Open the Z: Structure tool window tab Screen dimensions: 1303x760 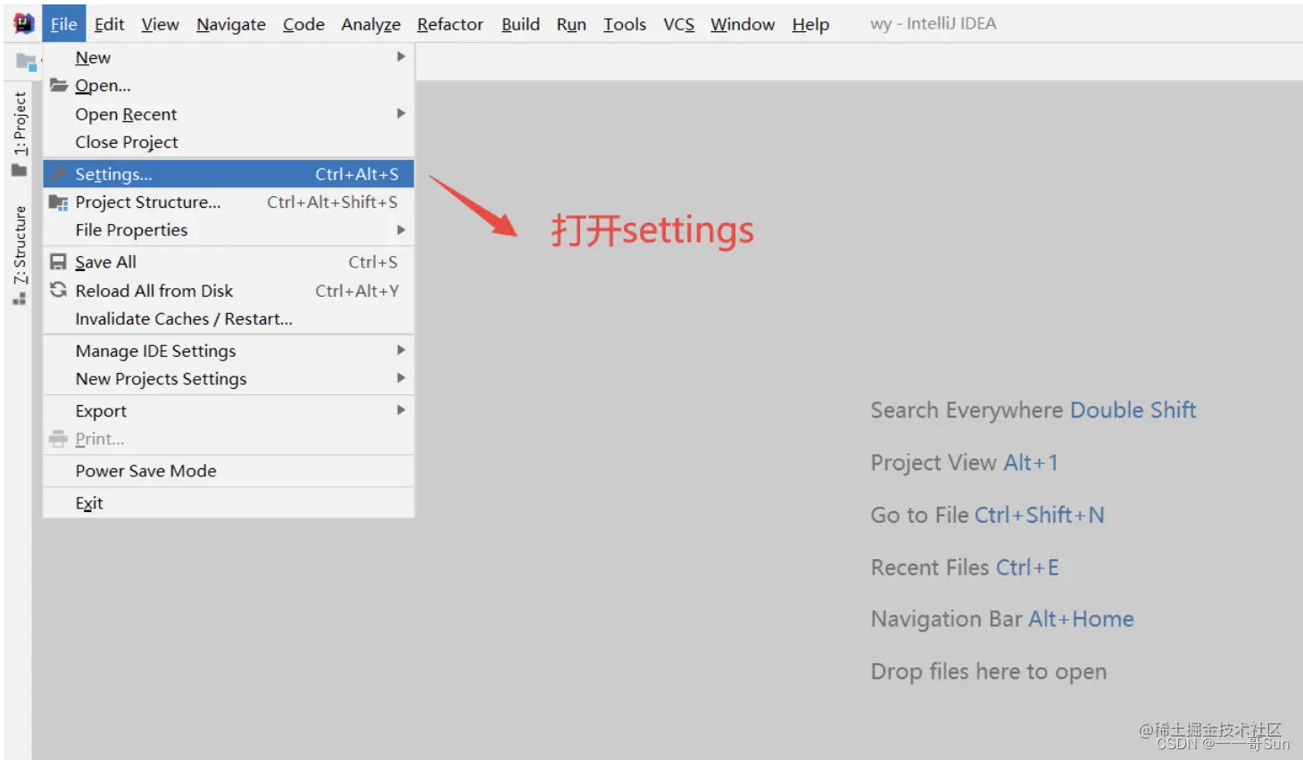[20, 256]
